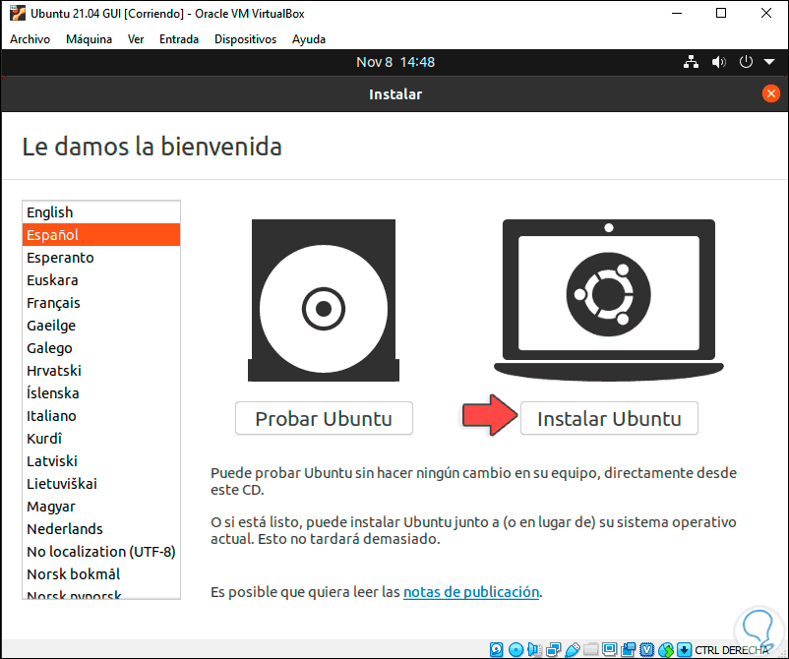Close the Instalar window with orange X
Screen dimensions: 789x659
click(x=770, y=93)
